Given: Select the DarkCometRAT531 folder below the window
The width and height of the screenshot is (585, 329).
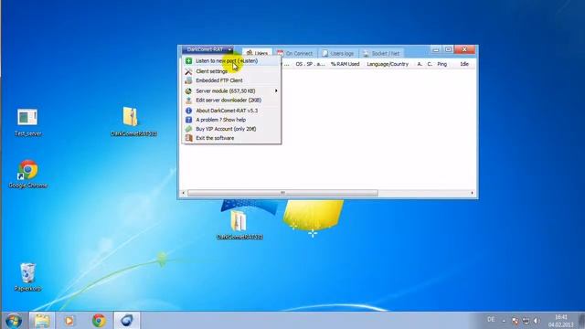Looking at the screenshot, I should click(x=239, y=225).
